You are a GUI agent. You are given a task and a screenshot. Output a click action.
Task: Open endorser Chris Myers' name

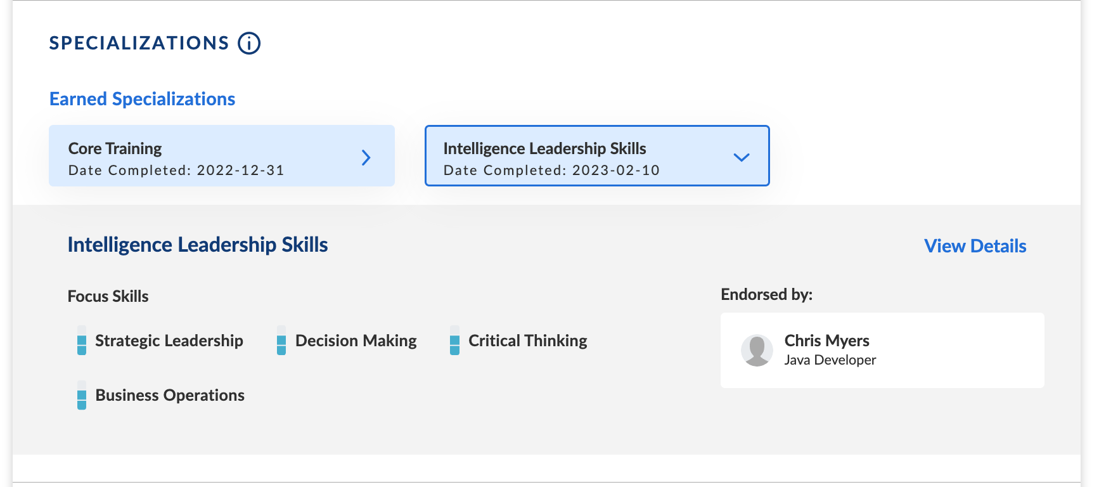point(826,341)
